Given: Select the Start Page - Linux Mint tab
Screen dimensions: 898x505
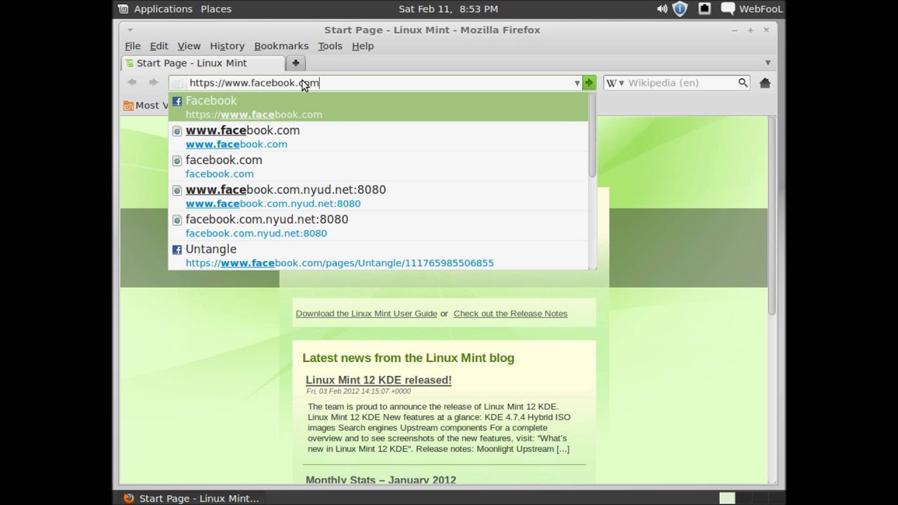Looking at the screenshot, I should click(x=192, y=63).
